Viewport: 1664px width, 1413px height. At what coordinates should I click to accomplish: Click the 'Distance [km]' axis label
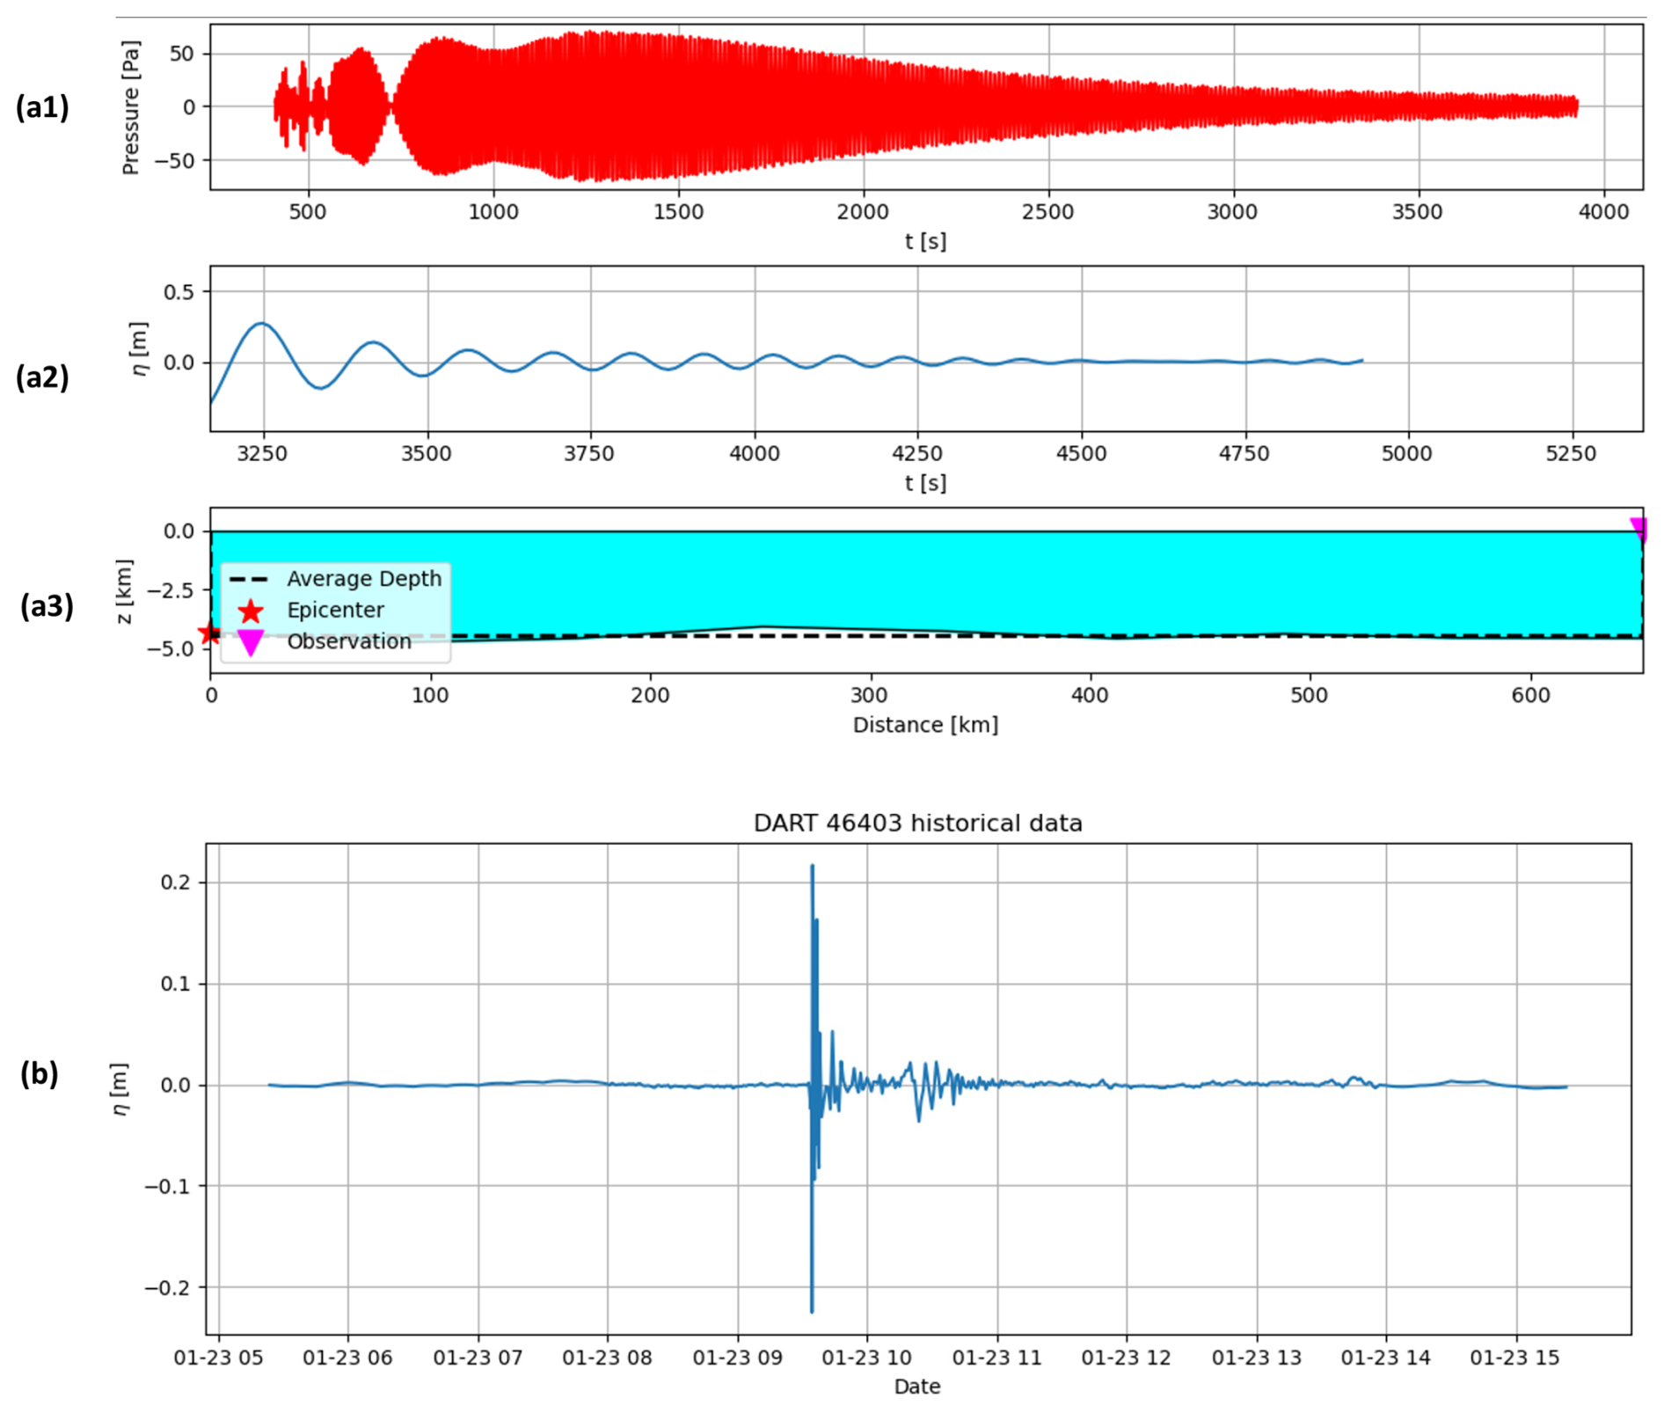(x=925, y=725)
